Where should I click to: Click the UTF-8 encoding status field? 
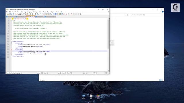point(95,73)
